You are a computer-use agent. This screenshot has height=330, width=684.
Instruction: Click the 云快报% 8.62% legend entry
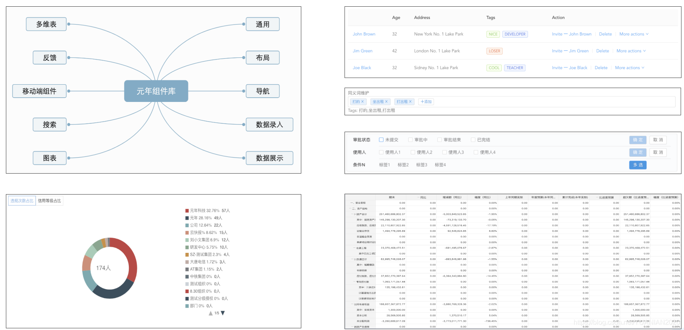tap(206, 233)
